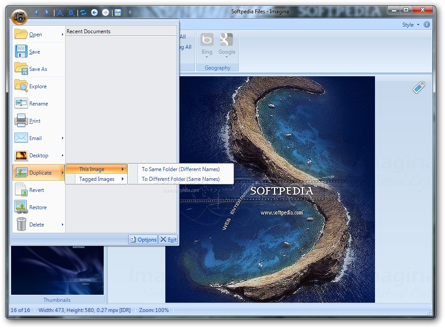The image size is (445, 328).
Task: Click the blue thumbnail preview image
Action: click(x=57, y=270)
